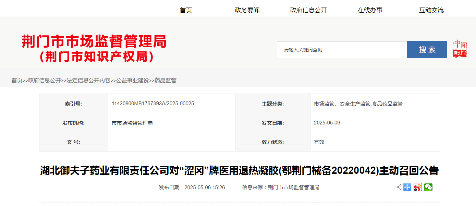Click the 市市场监督管理局 table value
Viewport: 476px width, 206px height.
pyautogui.click(x=132, y=123)
